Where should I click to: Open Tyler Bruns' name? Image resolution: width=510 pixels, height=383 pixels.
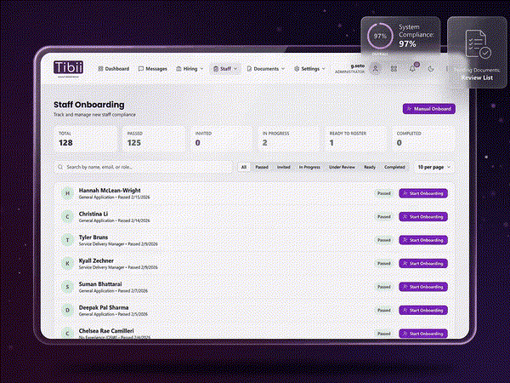93,237
